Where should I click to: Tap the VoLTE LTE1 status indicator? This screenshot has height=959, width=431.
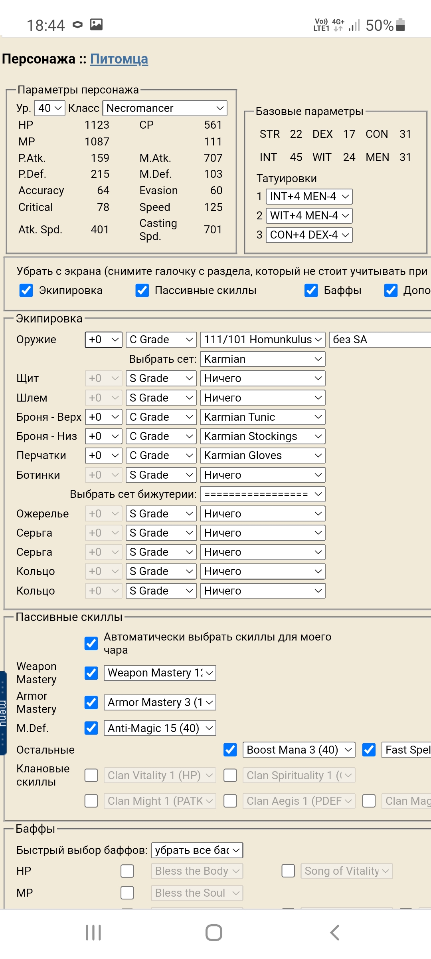pyautogui.click(x=321, y=25)
